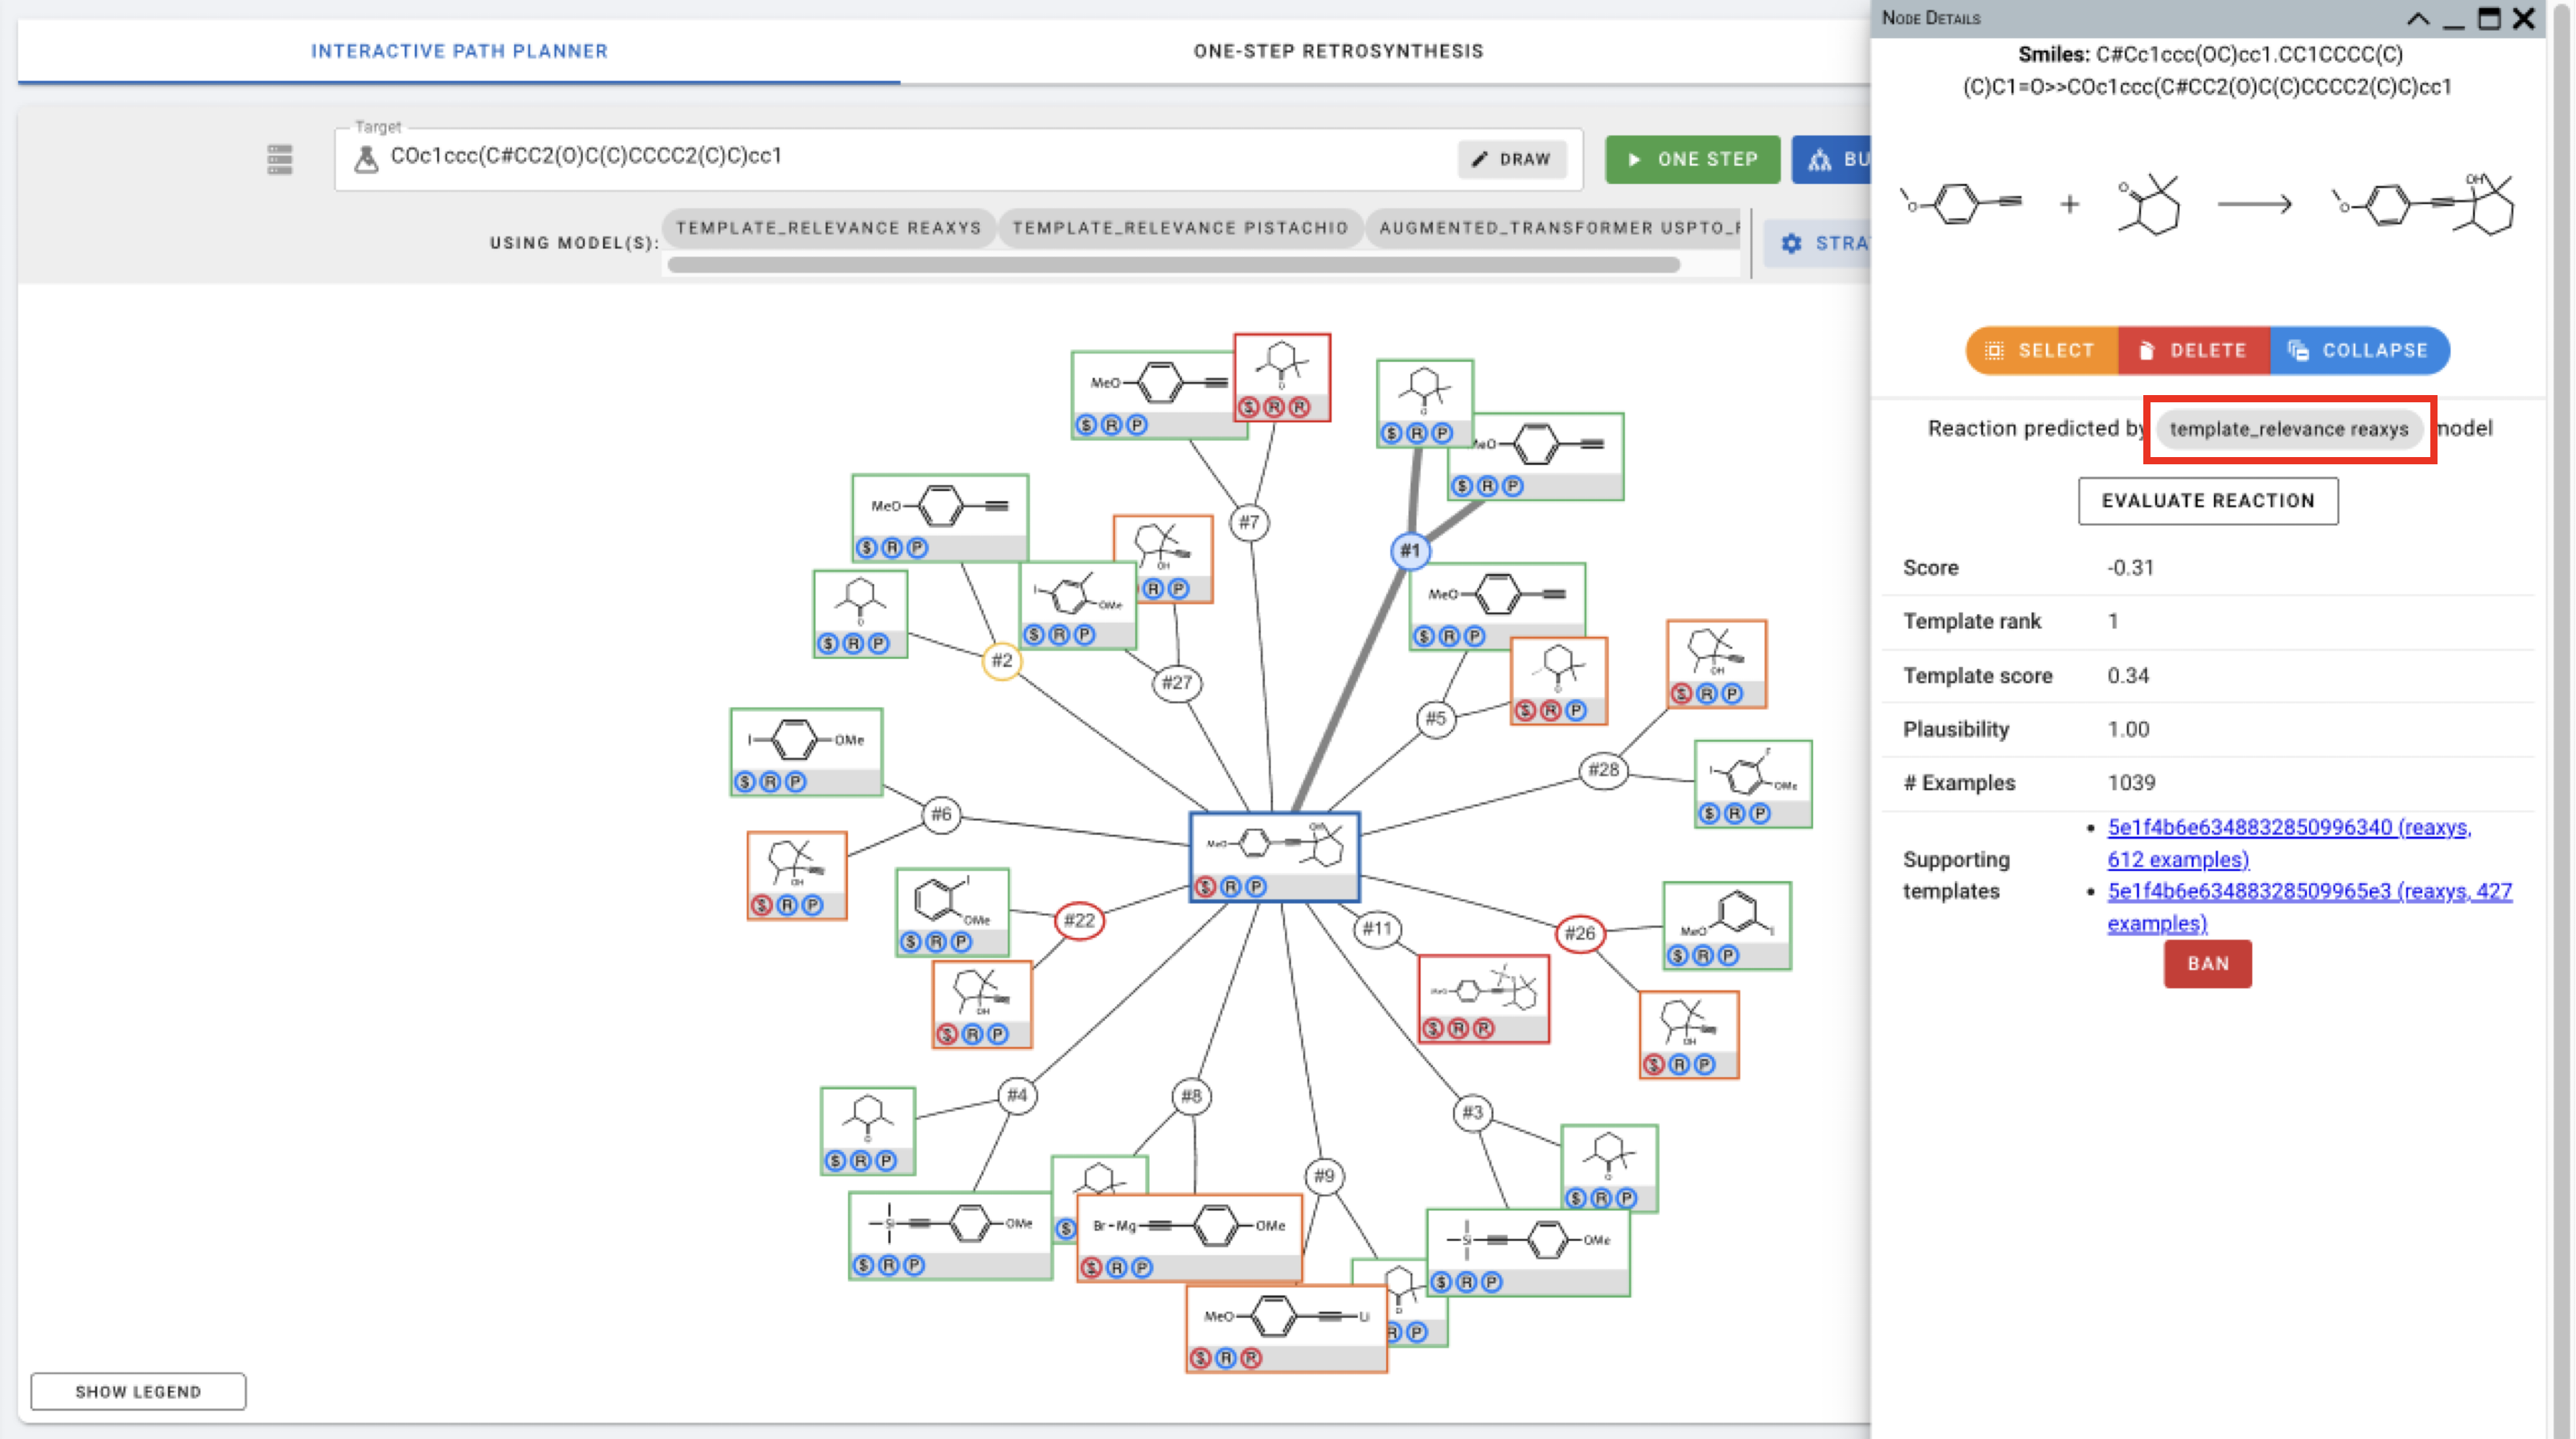Select reaction node #28

[1603, 770]
